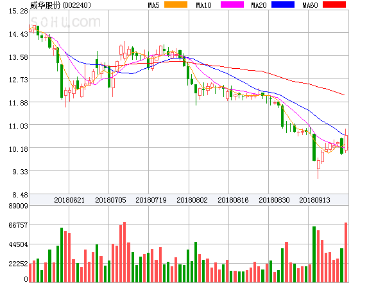Screen dimensions: 385x283
Task: Click the 11.88 price axis value
Action: [x=19, y=103]
